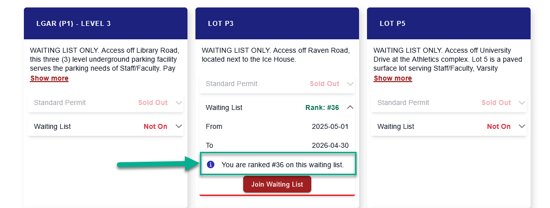Show more of LGAR (P1) description
Viewport: 550px width, 208px height.
(49, 78)
